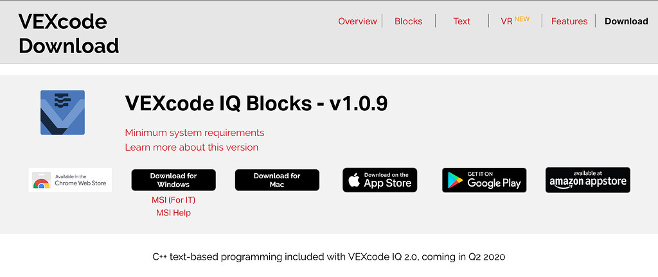
Task: Open the Text nav item
Action: tap(461, 21)
